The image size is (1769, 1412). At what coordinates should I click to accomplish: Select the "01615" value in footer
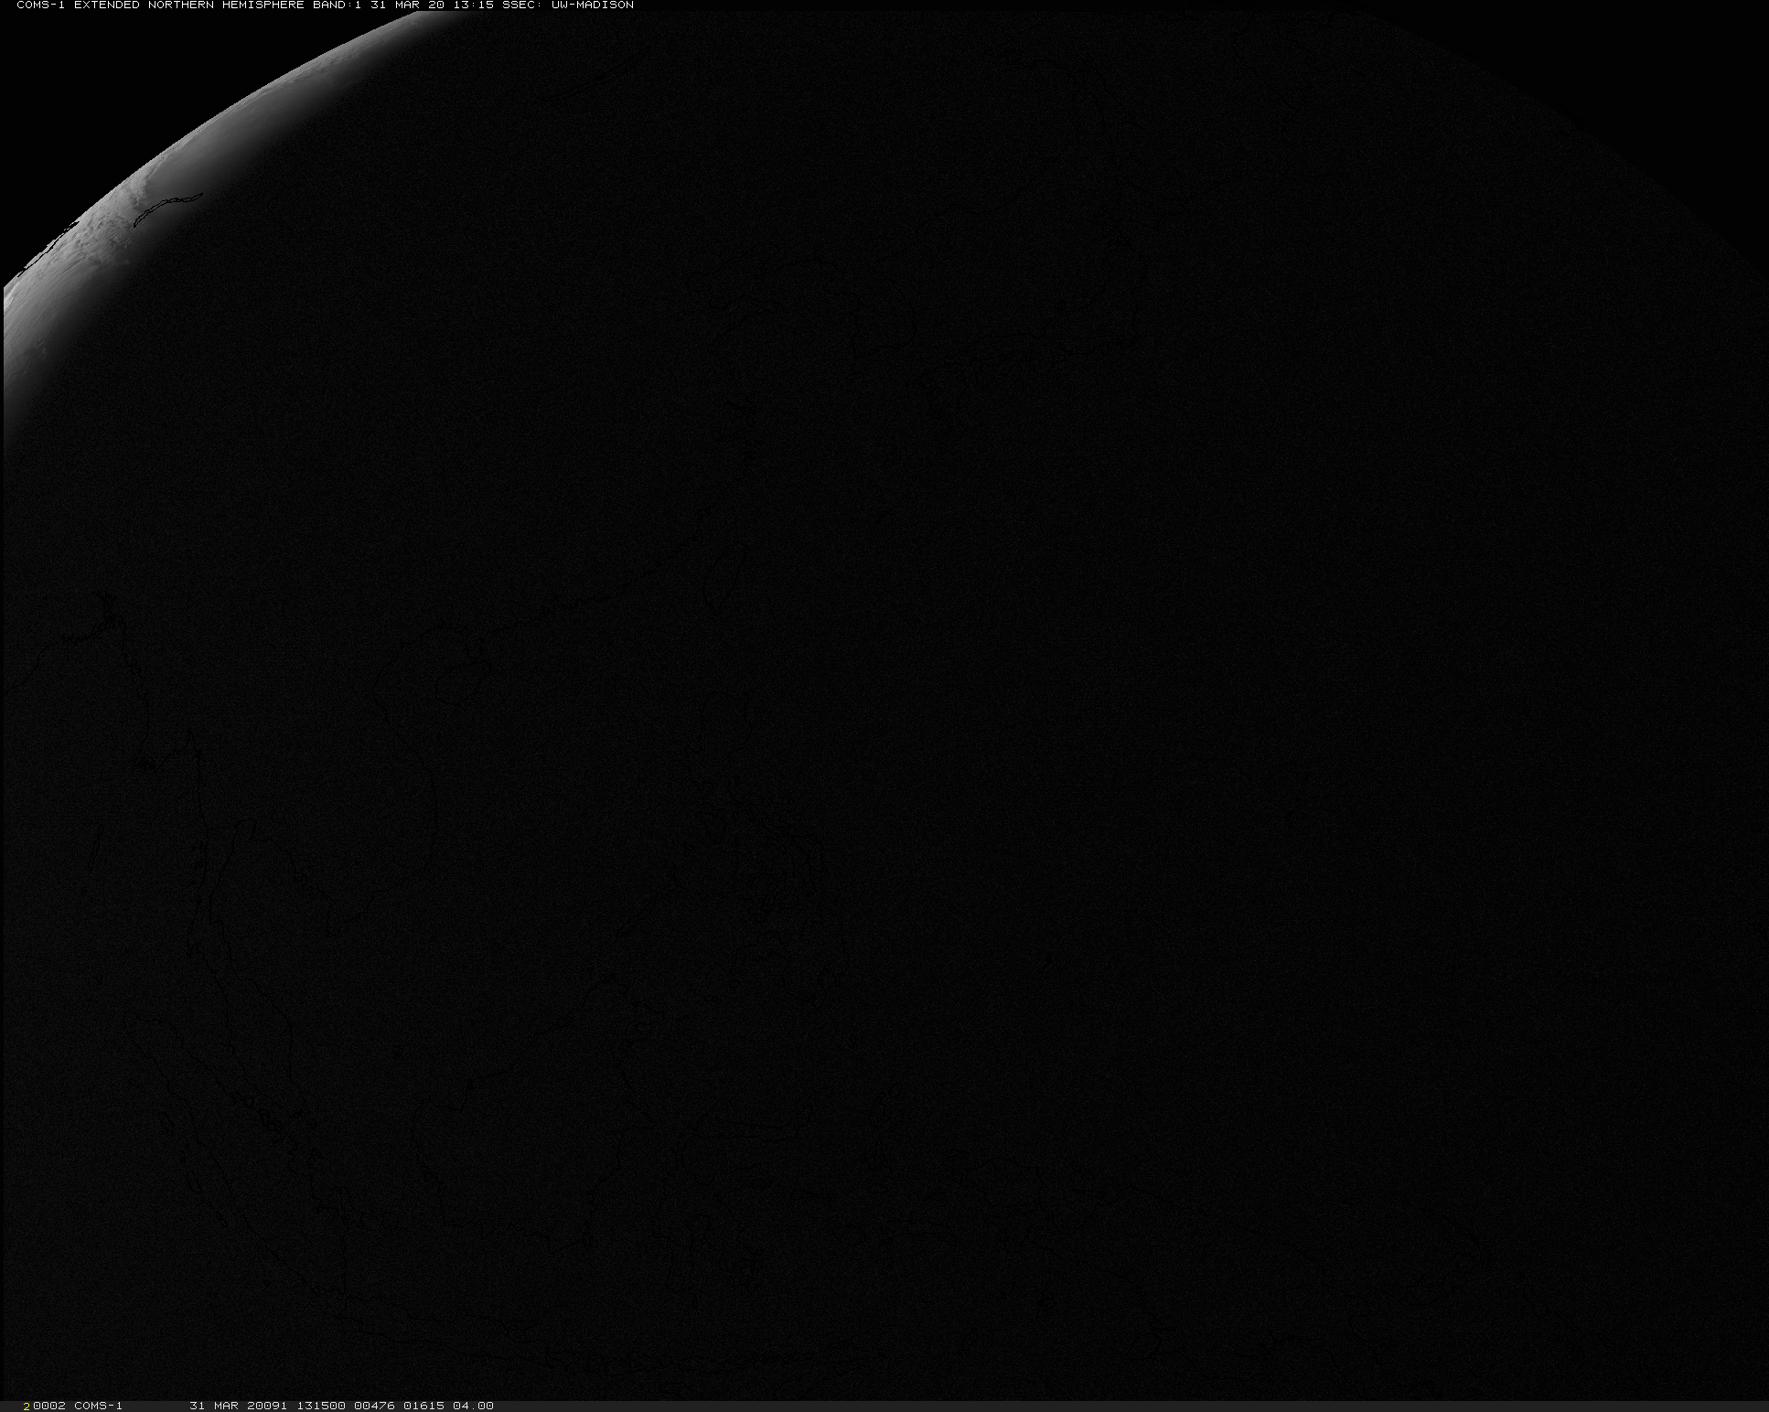click(423, 1406)
